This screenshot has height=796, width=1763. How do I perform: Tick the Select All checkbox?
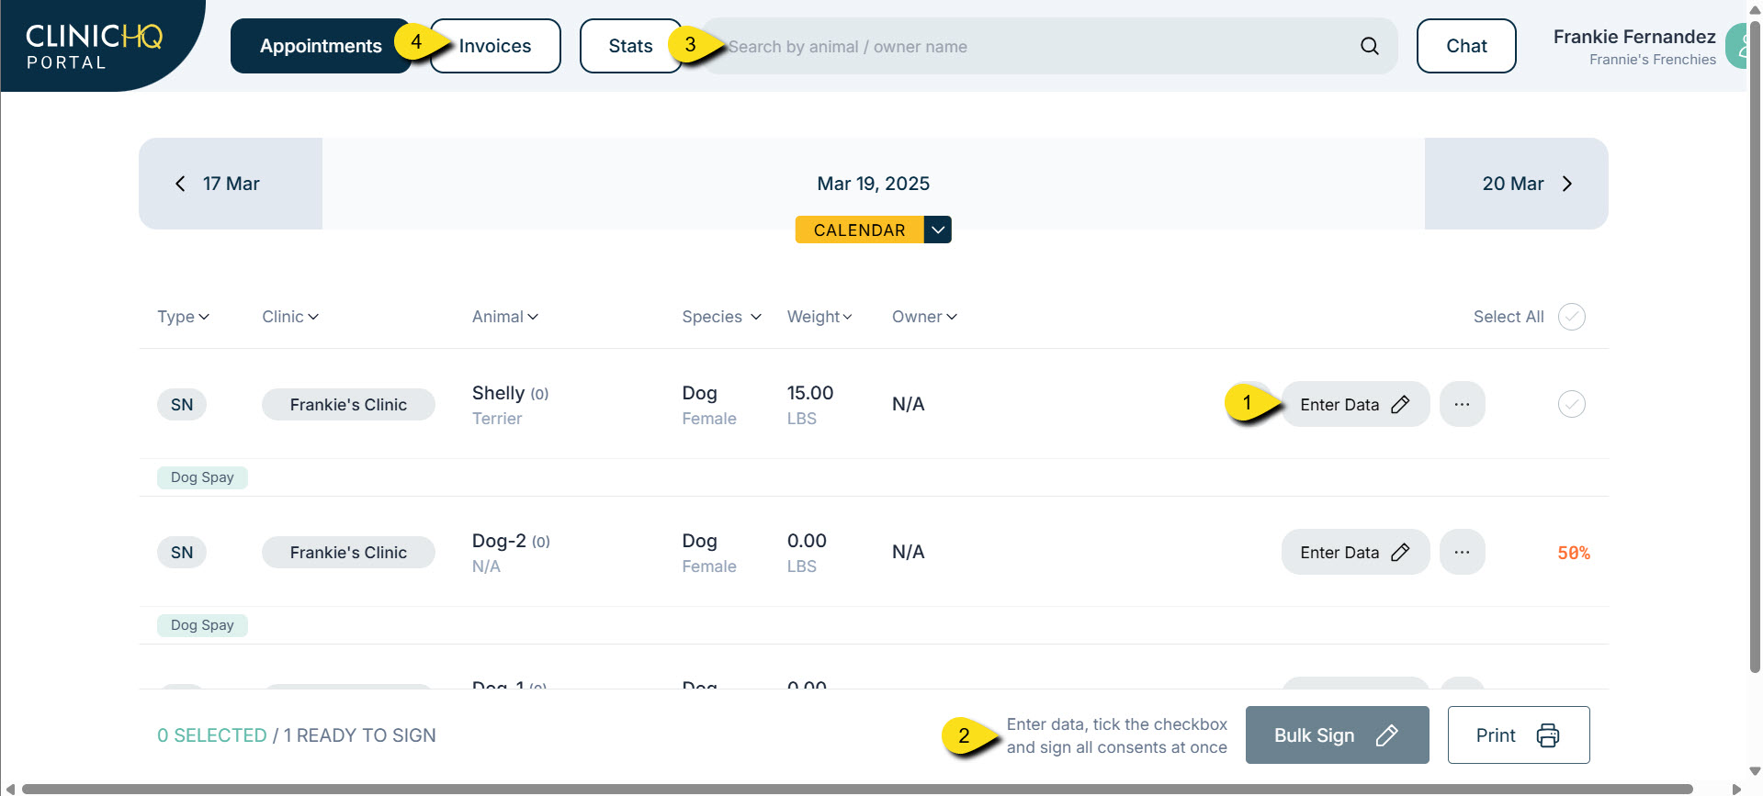point(1571,317)
